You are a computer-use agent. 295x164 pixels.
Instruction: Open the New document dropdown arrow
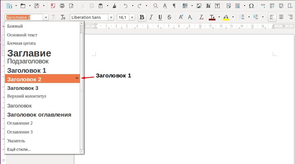coord(16,6)
